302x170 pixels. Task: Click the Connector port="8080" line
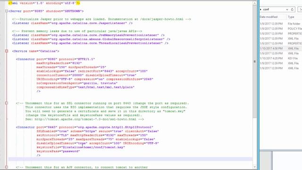[x=56, y=59]
